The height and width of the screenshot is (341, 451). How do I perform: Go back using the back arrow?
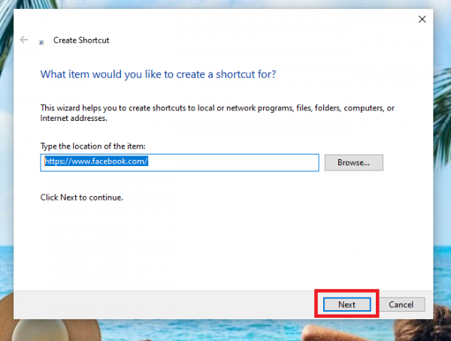click(24, 40)
